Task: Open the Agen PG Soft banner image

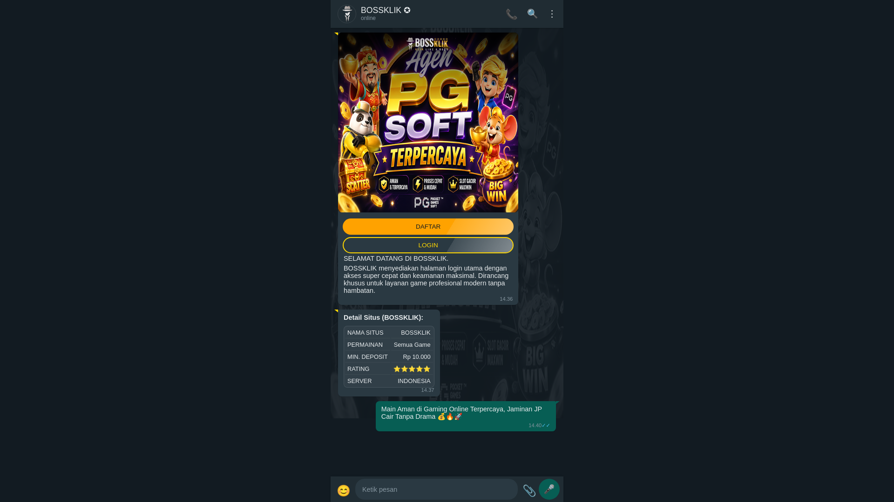Action: pyautogui.click(x=428, y=122)
